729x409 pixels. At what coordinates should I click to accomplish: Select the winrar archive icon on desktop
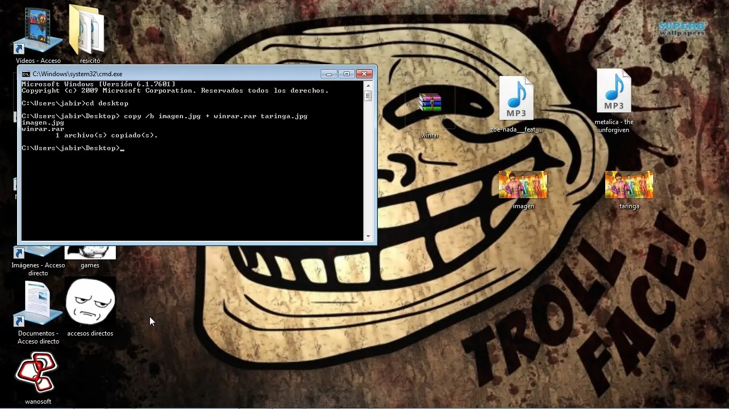pos(430,103)
